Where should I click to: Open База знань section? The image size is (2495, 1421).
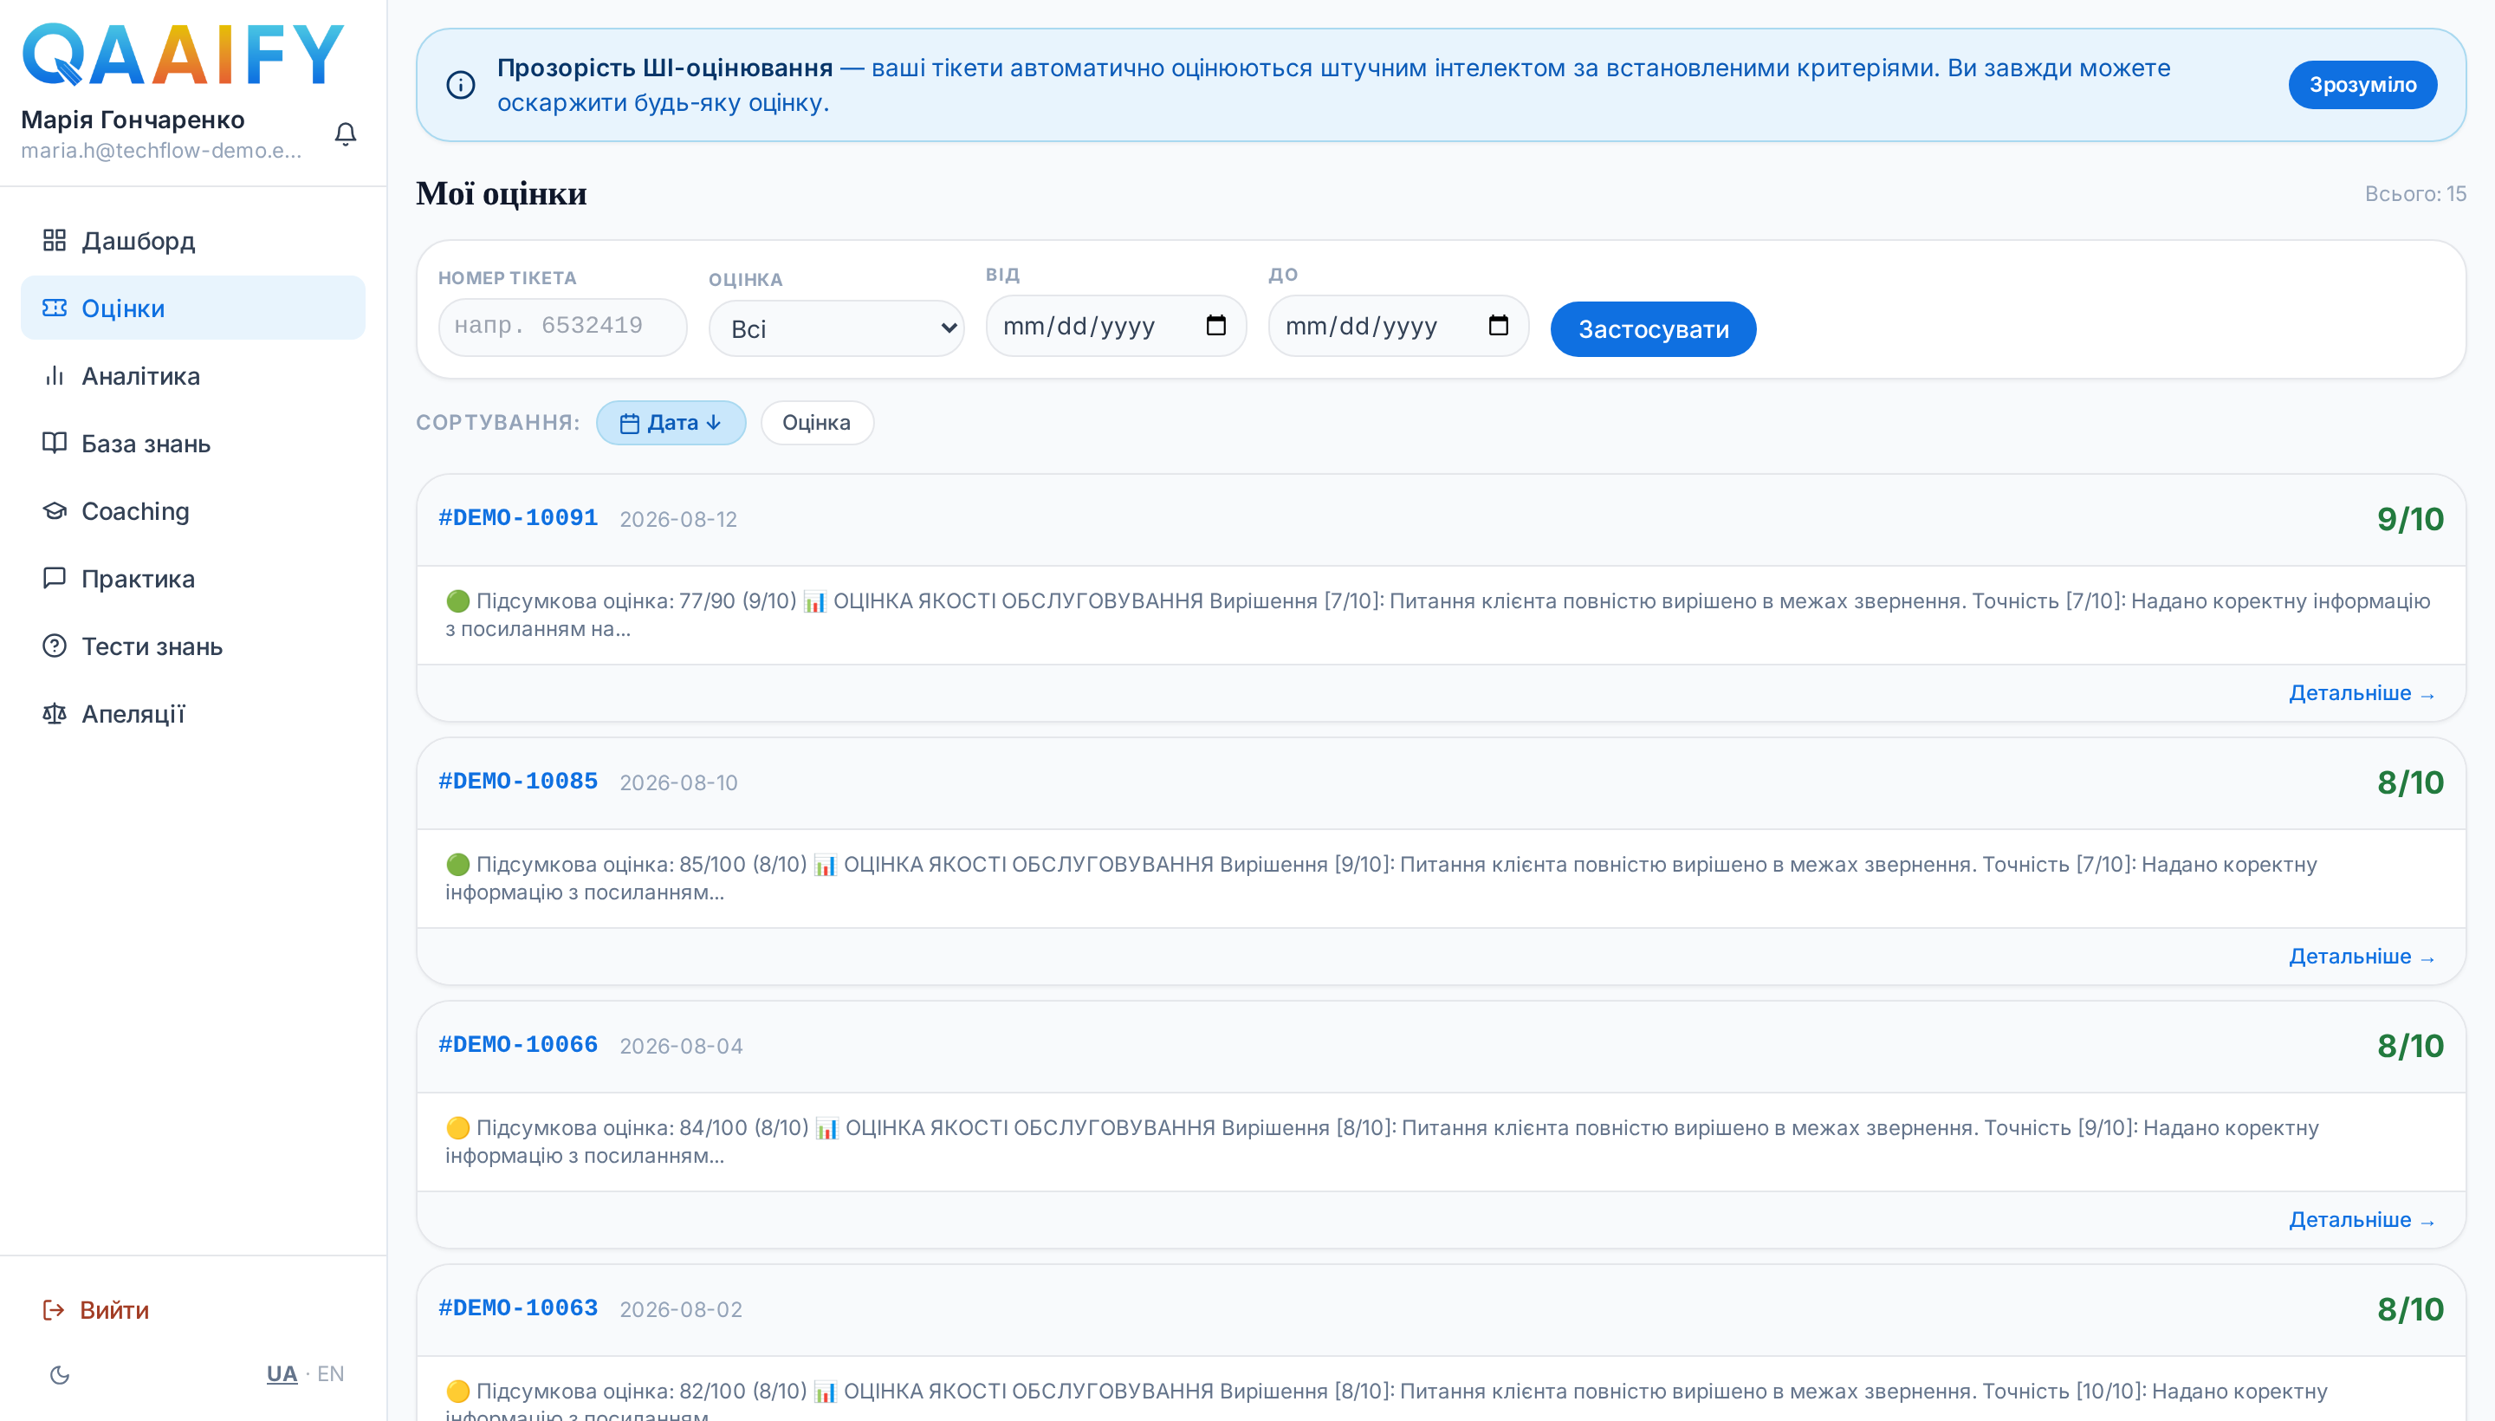[x=193, y=443]
